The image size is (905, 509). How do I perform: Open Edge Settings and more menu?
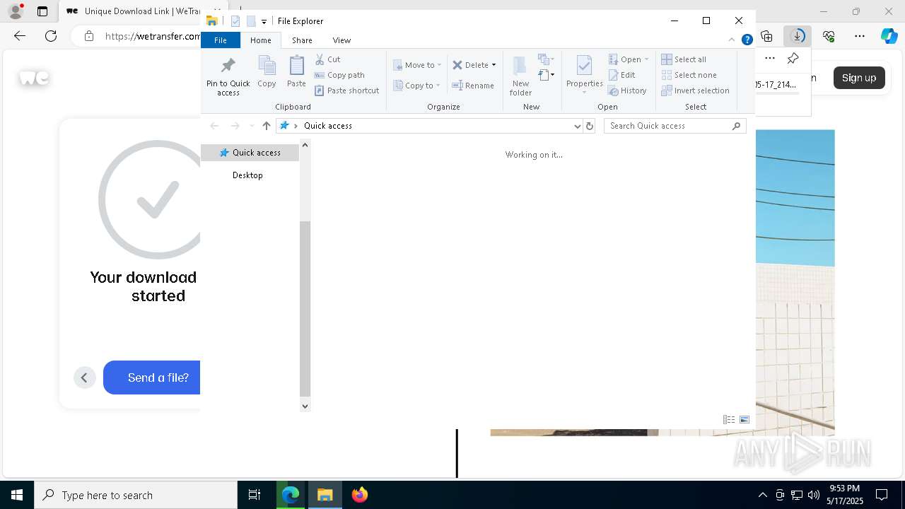[860, 36]
